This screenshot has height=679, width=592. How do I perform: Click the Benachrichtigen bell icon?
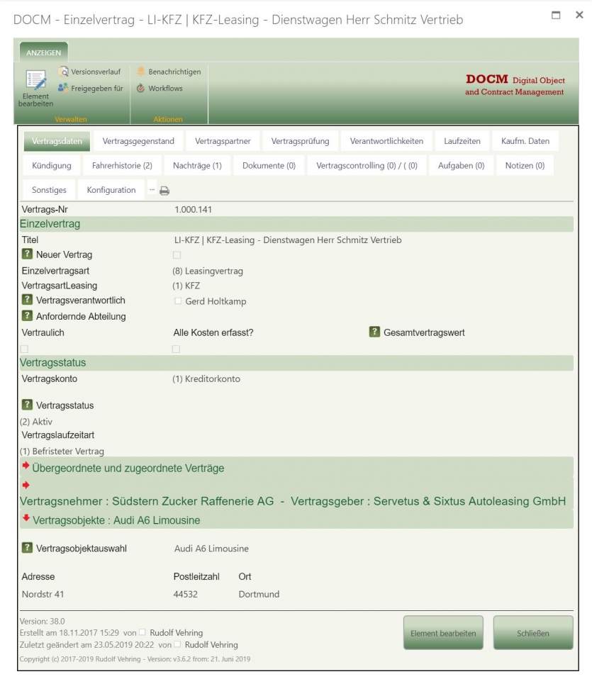pyautogui.click(x=141, y=72)
